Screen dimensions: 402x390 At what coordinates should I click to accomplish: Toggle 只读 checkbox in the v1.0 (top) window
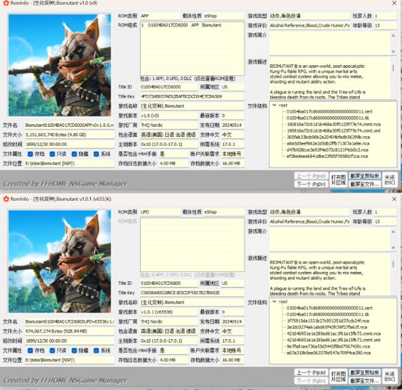(52, 154)
